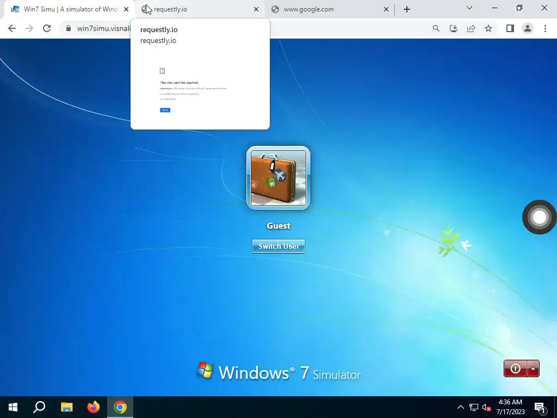Close the requestly.io tab

click(x=256, y=10)
